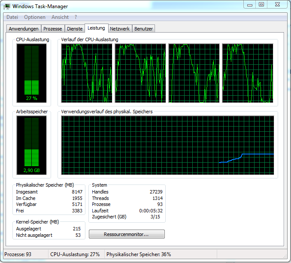Viewport: 291px width, 263px height.
Task: Click the Handles value 27239
Action: click(156, 192)
